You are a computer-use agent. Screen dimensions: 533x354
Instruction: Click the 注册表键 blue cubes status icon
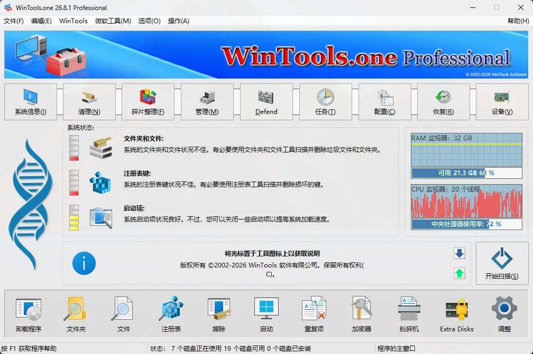pyautogui.click(x=100, y=183)
